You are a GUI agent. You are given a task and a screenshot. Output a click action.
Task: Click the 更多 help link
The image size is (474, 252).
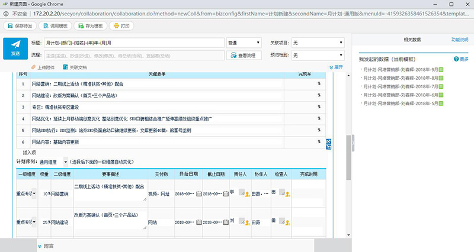(461, 59)
